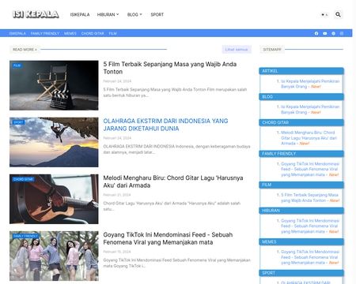Open the Facebook icon in blue bar

coord(316,33)
